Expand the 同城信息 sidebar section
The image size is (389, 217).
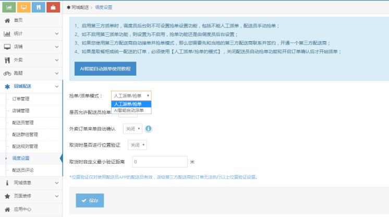point(31,183)
